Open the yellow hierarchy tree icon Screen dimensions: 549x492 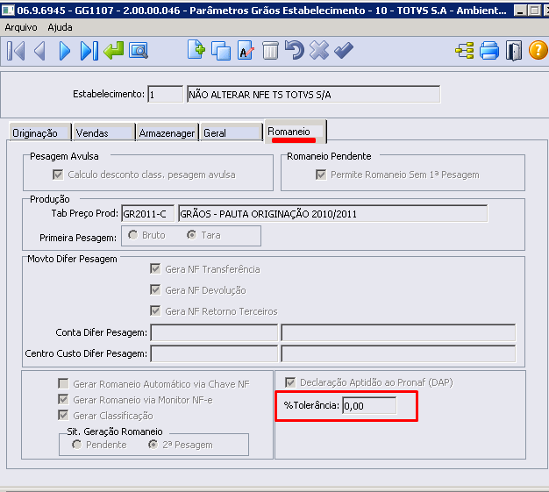pyautogui.click(x=465, y=50)
